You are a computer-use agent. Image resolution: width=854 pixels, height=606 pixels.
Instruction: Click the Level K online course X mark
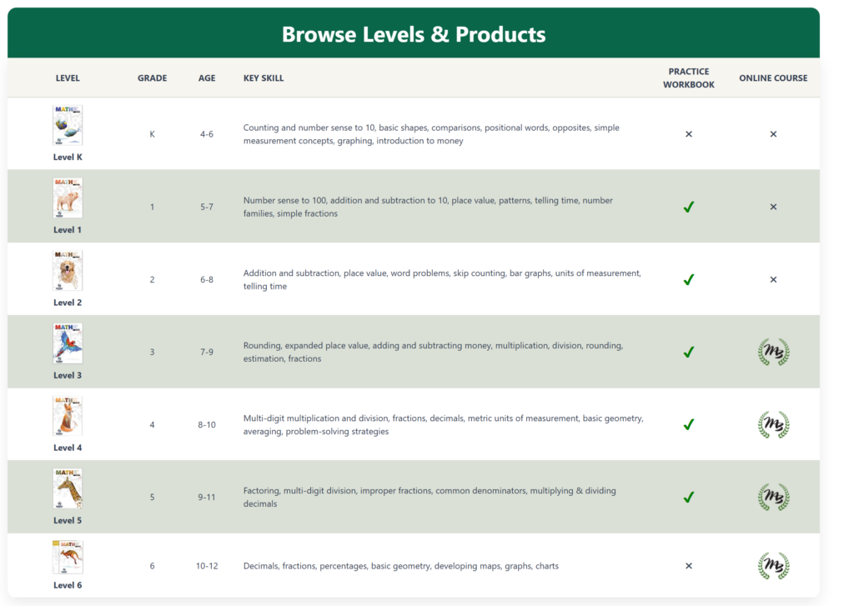click(773, 134)
